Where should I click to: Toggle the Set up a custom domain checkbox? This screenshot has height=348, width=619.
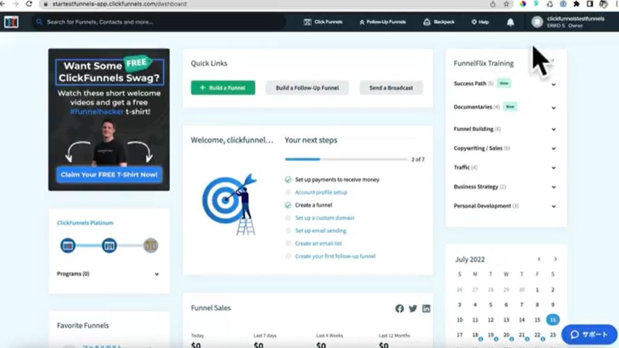[x=288, y=218]
